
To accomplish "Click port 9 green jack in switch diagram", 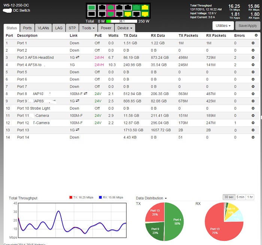I will [136, 7].
